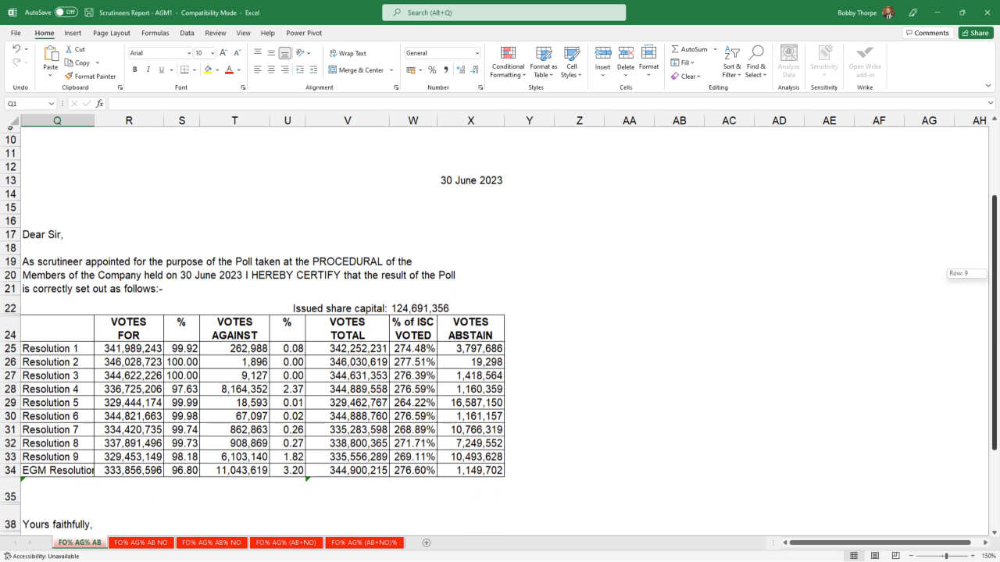Toggle center horizontal alignment
Image resolution: width=1000 pixels, height=562 pixels.
272,69
